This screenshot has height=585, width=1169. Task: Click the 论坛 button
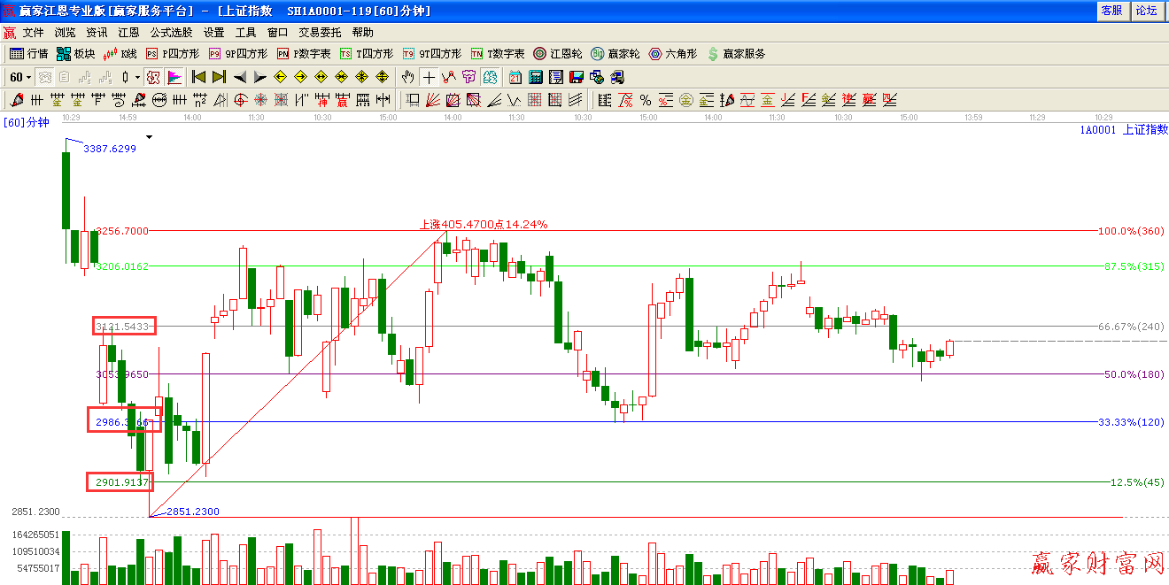click(1146, 11)
